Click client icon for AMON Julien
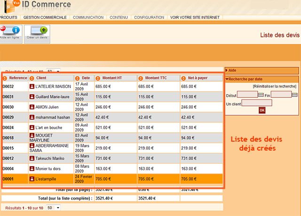This screenshot has width=301, height=216. click(x=32, y=107)
